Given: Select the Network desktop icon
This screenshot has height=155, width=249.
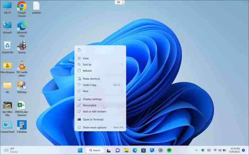Looking at the screenshot, I should (x=7, y=28).
